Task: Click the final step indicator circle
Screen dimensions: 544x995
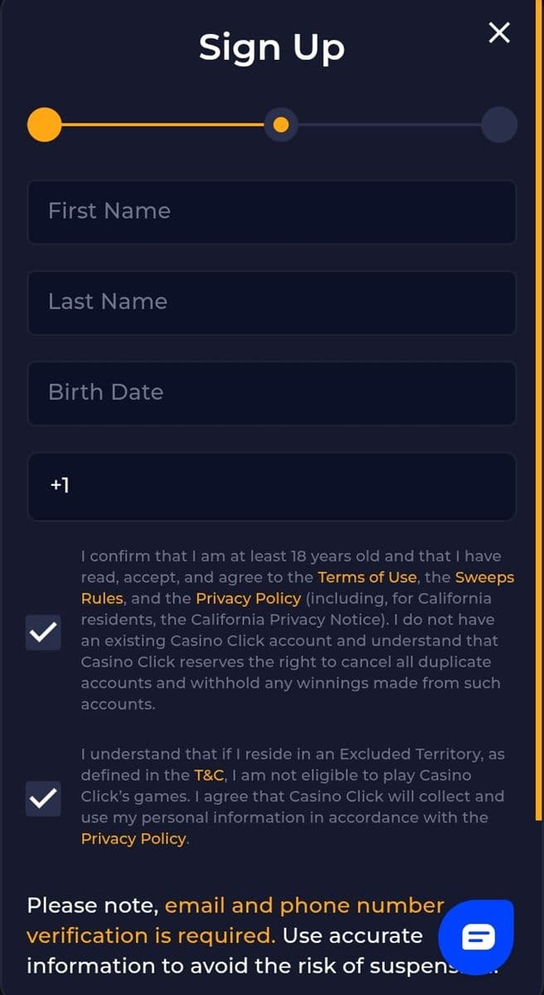Action: click(498, 124)
